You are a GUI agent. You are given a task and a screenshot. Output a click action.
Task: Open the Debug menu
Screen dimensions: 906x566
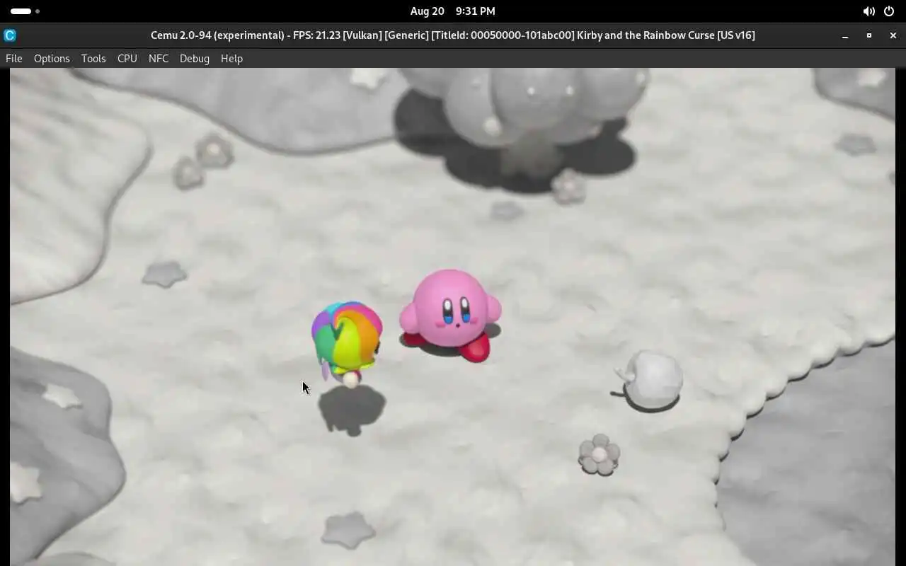pos(195,59)
